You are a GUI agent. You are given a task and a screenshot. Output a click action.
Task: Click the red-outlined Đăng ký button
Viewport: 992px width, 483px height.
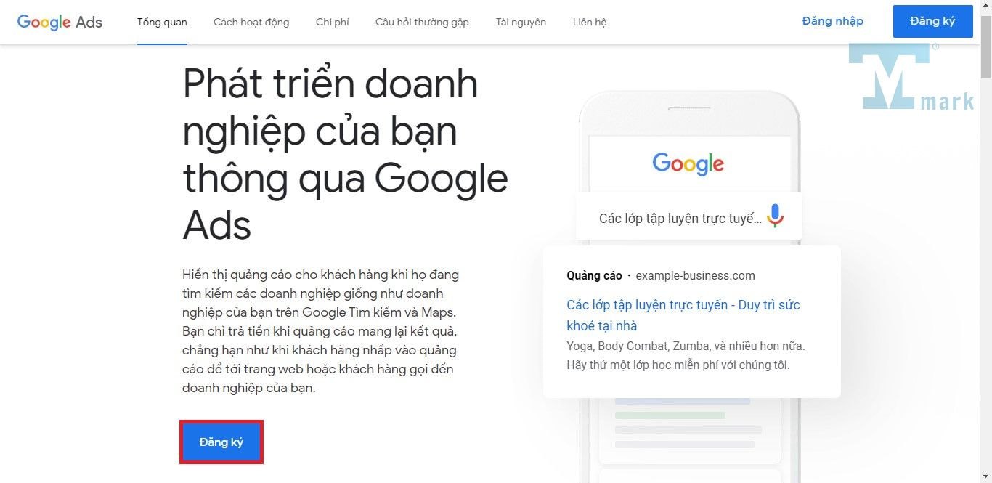click(221, 442)
